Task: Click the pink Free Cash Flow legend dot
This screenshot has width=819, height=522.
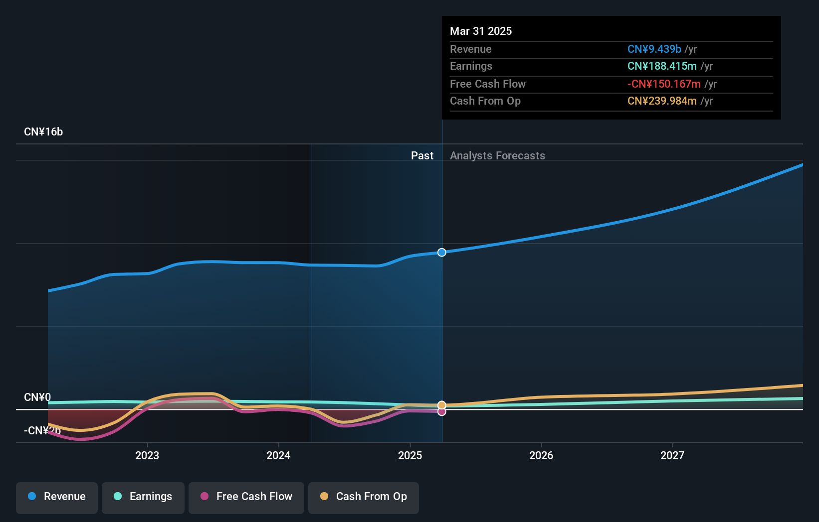Action: [205, 496]
